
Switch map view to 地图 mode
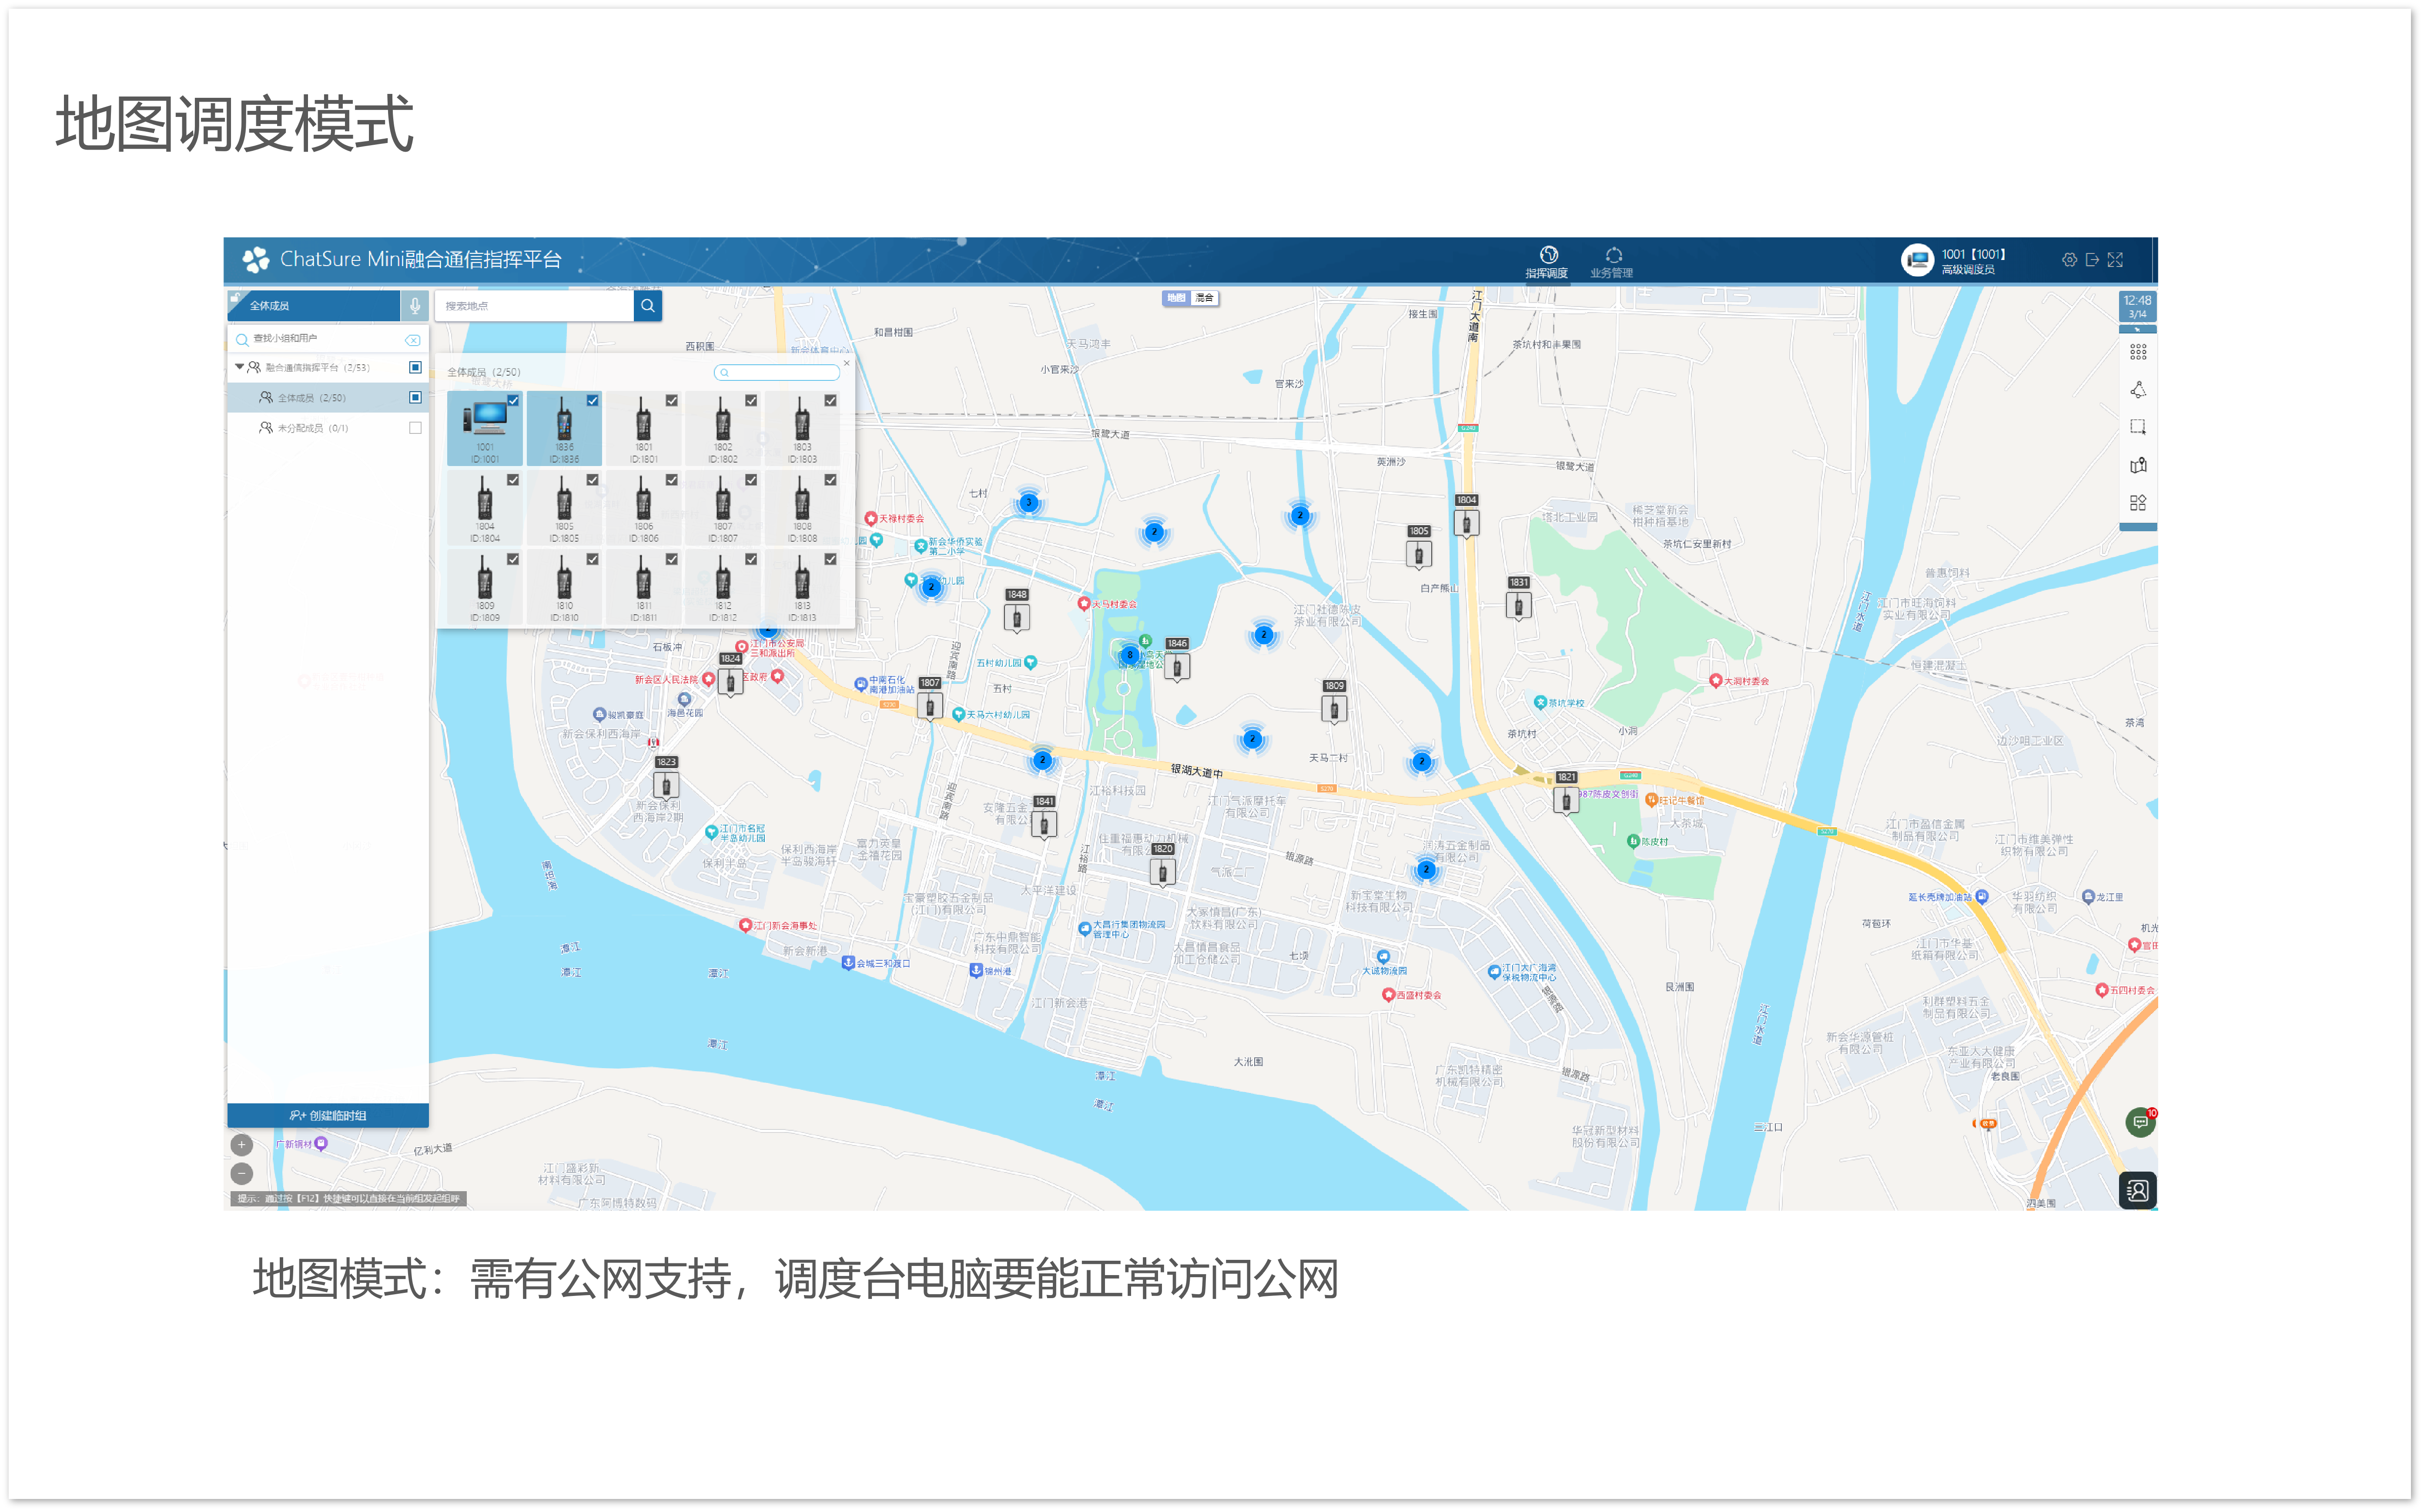[1175, 298]
